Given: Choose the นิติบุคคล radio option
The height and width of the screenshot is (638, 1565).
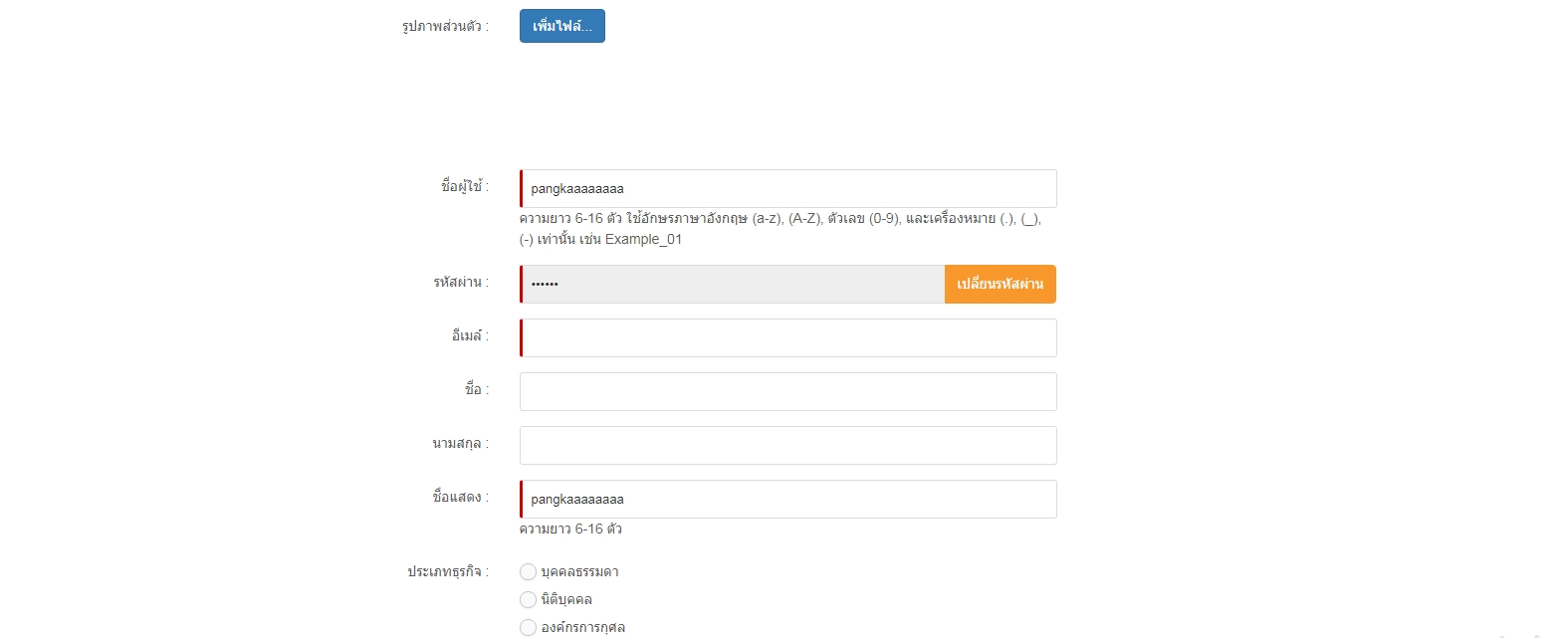Looking at the screenshot, I should [529, 599].
